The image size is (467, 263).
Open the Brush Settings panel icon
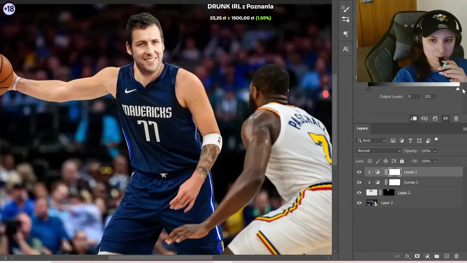point(346,9)
